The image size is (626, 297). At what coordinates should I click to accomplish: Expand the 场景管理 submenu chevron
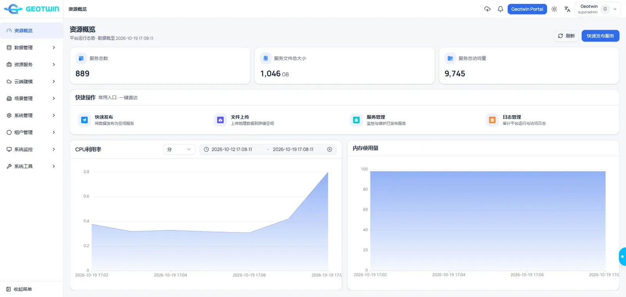pyautogui.click(x=54, y=99)
